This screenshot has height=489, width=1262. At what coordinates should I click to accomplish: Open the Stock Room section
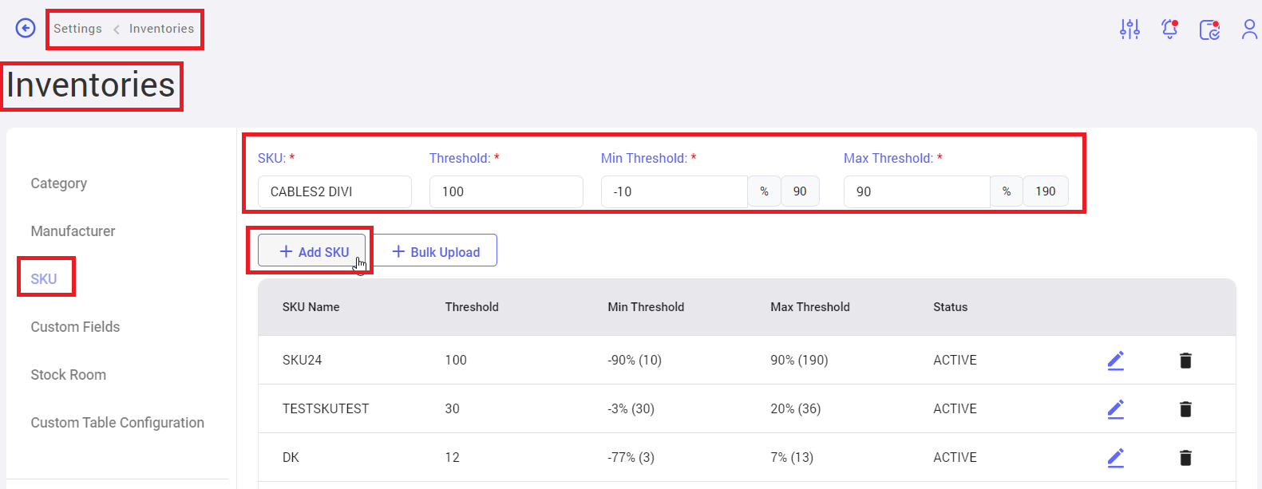[x=68, y=375]
